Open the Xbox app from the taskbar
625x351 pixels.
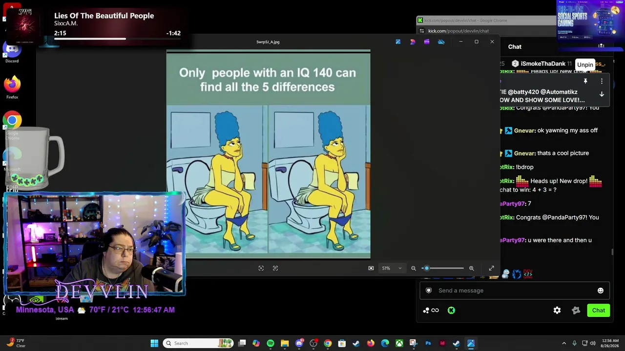399,343
